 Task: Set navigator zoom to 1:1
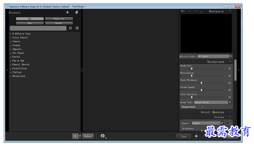190,11
